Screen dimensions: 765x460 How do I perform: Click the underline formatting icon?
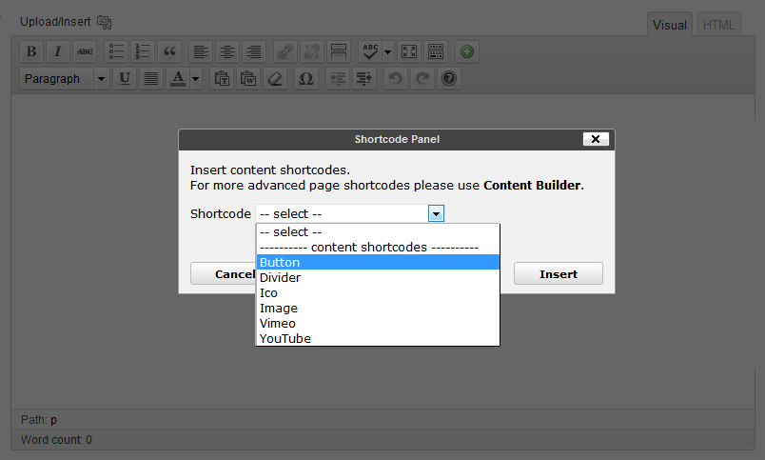coord(126,79)
